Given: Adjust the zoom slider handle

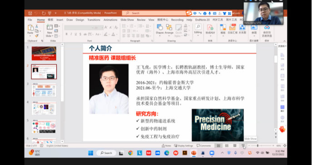Looking at the screenshot, I should (x=258, y=146).
